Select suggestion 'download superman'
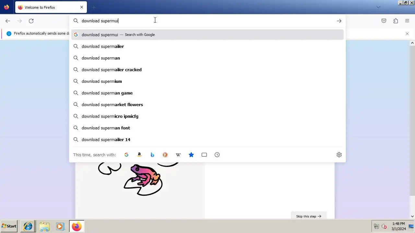 [207, 58]
